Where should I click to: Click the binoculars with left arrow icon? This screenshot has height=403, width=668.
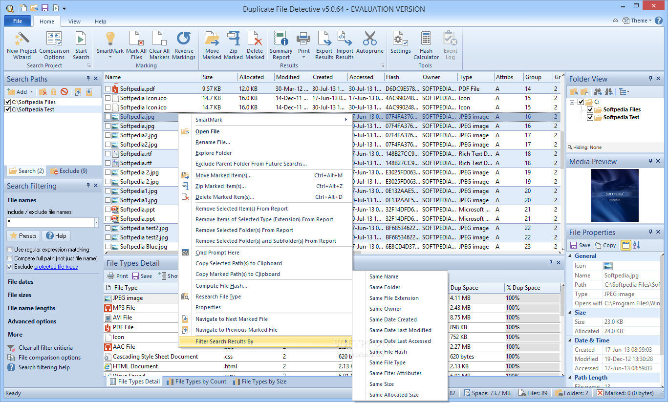tap(609, 92)
